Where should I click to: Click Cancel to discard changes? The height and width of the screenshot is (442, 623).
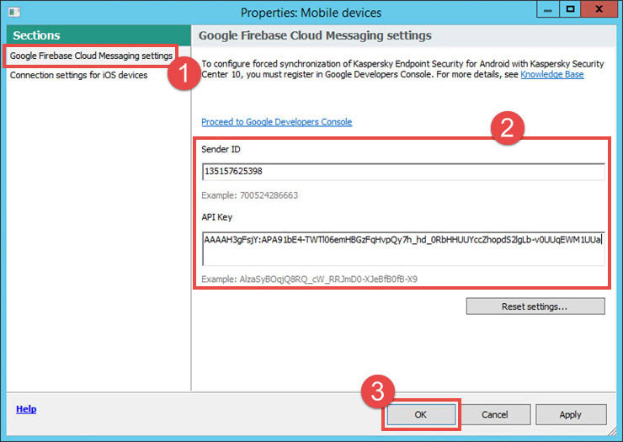[495, 414]
